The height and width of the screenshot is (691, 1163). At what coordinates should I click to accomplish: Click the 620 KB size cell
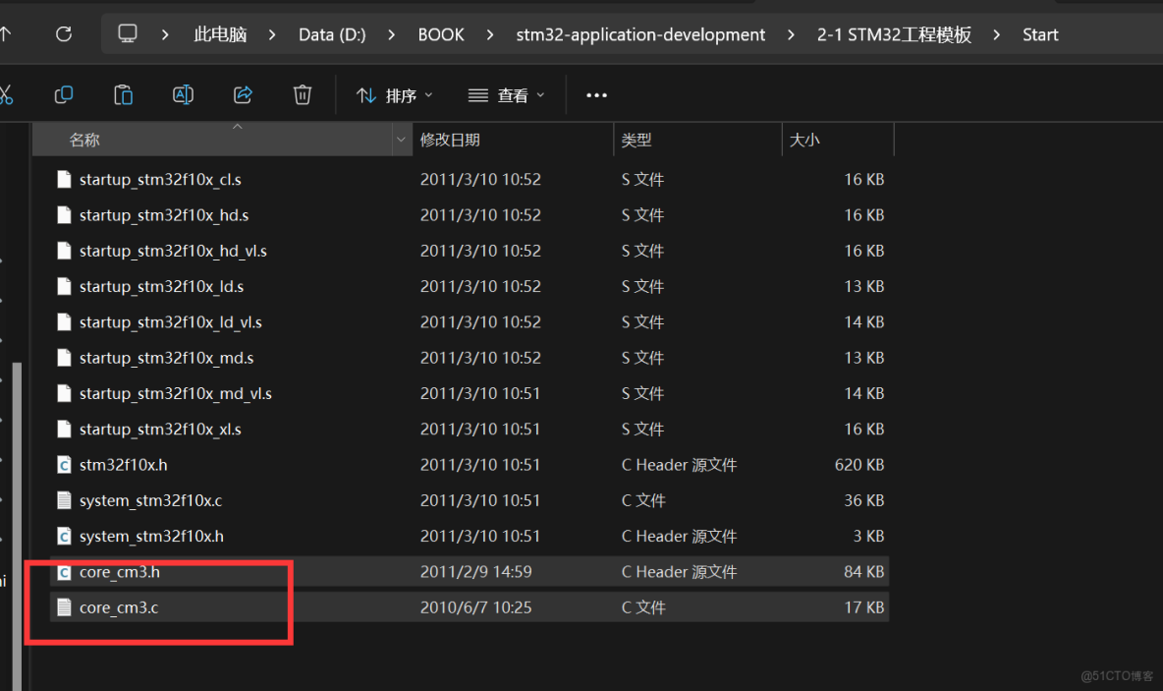858,465
